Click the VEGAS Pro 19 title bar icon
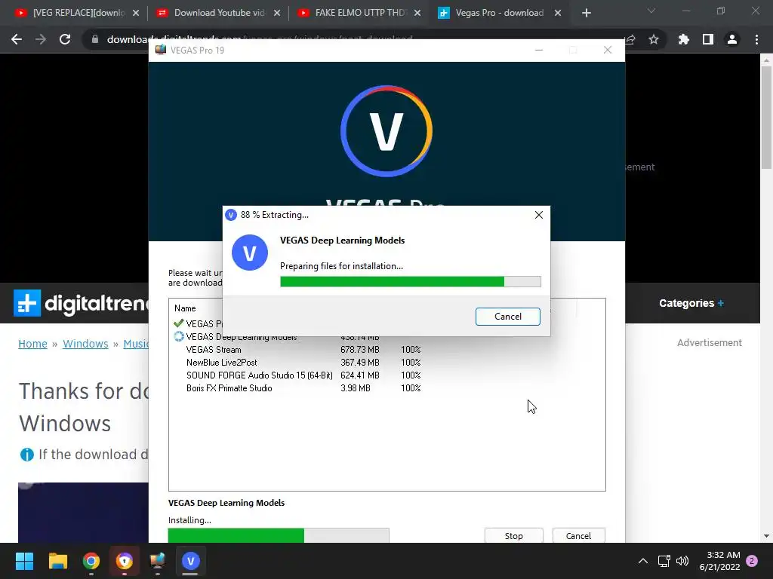 pyautogui.click(x=161, y=50)
